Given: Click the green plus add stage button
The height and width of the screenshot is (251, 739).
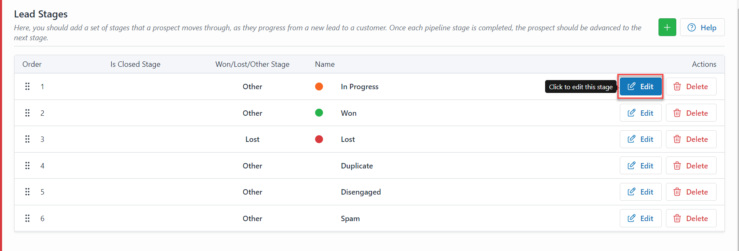Looking at the screenshot, I should tap(667, 27).
